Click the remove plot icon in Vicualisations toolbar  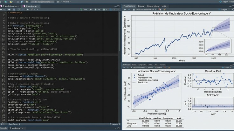pyautogui.click(x=160, y=10)
